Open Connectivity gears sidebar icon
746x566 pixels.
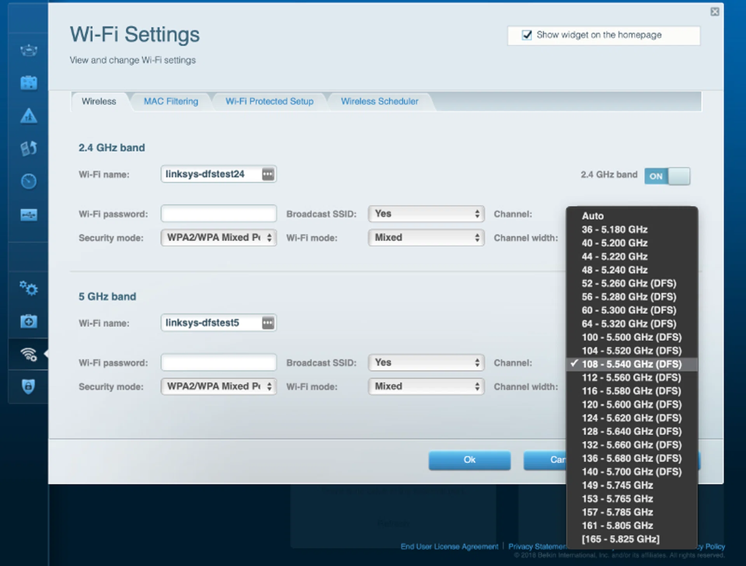coord(28,288)
